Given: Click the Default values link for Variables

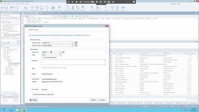Looking at the screenshot, I should point(46,82).
